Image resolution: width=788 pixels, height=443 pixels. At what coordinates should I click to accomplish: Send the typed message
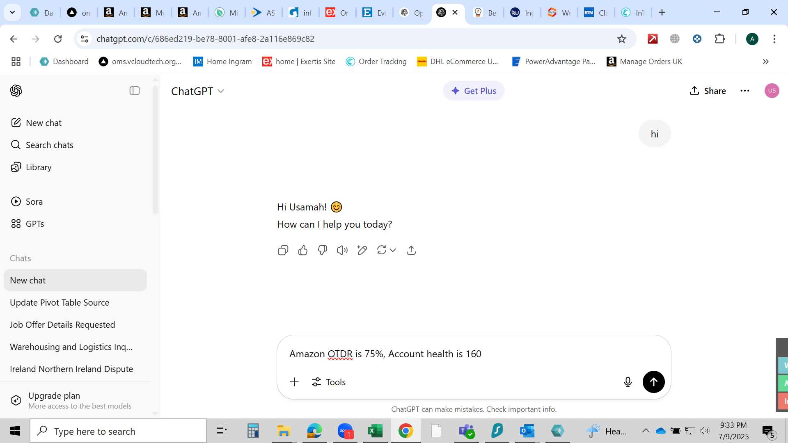653,382
